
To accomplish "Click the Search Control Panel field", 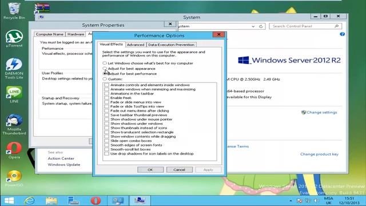I will [305, 26].
